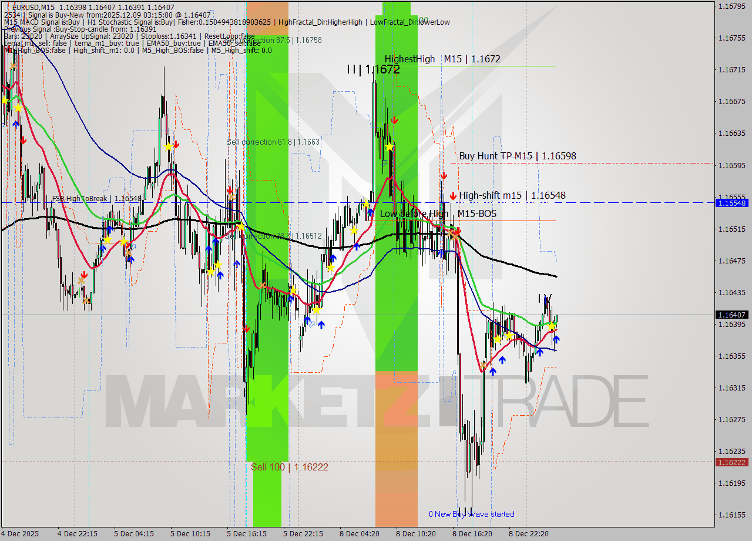Select the blue buy arrow under the latest candles
Screen dimensions: 752x541
coord(556,339)
